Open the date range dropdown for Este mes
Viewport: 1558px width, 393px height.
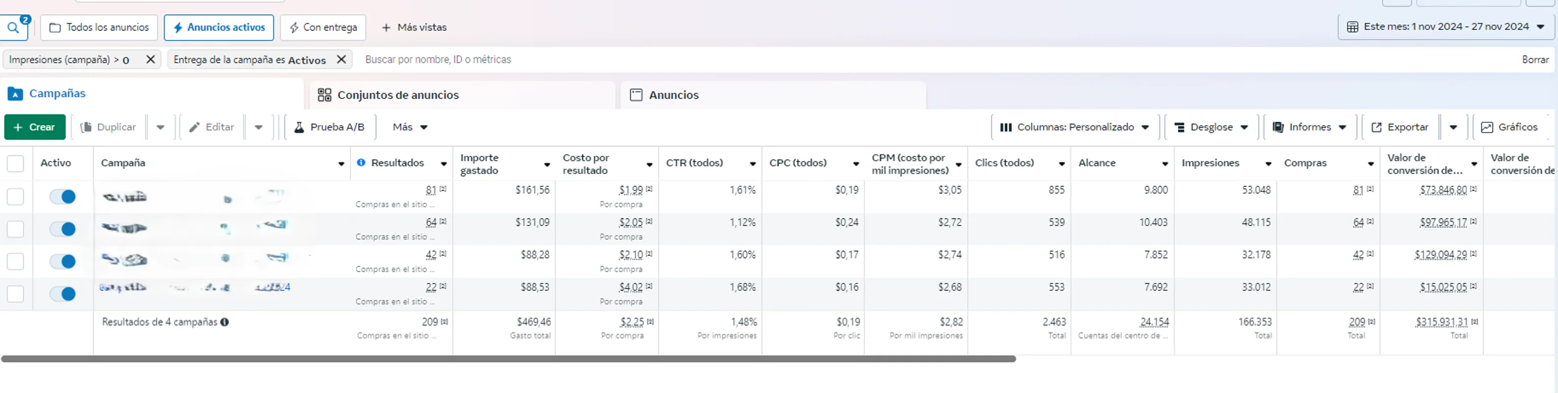pos(1445,27)
